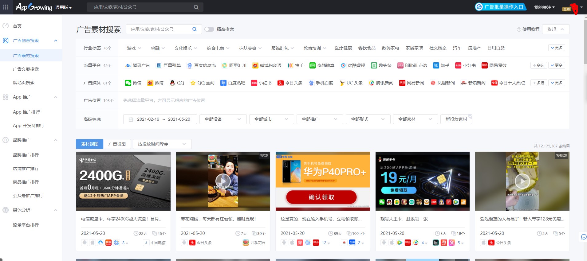Enable 多选 for traffic platforms
The width and height of the screenshot is (587, 261).
click(x=539, y=65)
